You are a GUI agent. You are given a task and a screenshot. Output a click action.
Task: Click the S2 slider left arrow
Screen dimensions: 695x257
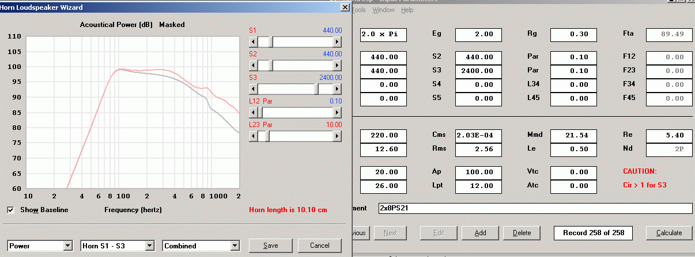pyautogui.click(x=252, y=66)
